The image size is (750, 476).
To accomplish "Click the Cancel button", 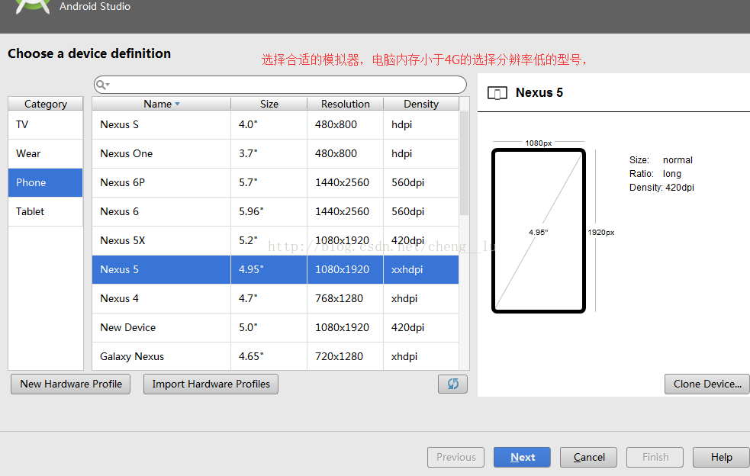I will pyautogui.click(x=588, y=458).
